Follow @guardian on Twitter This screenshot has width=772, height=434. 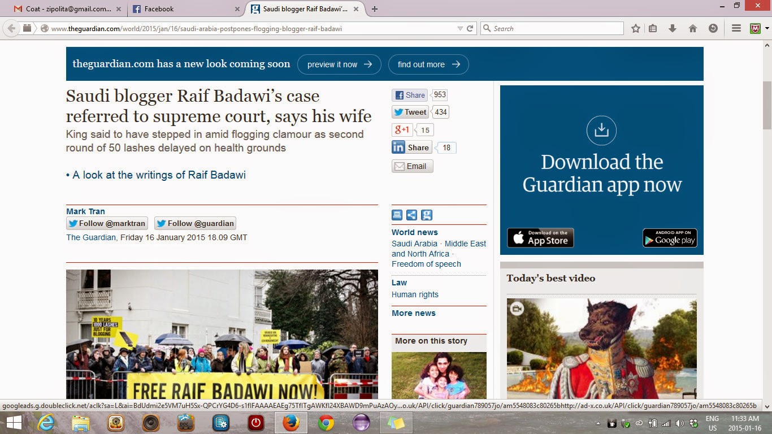pos(195,223)
